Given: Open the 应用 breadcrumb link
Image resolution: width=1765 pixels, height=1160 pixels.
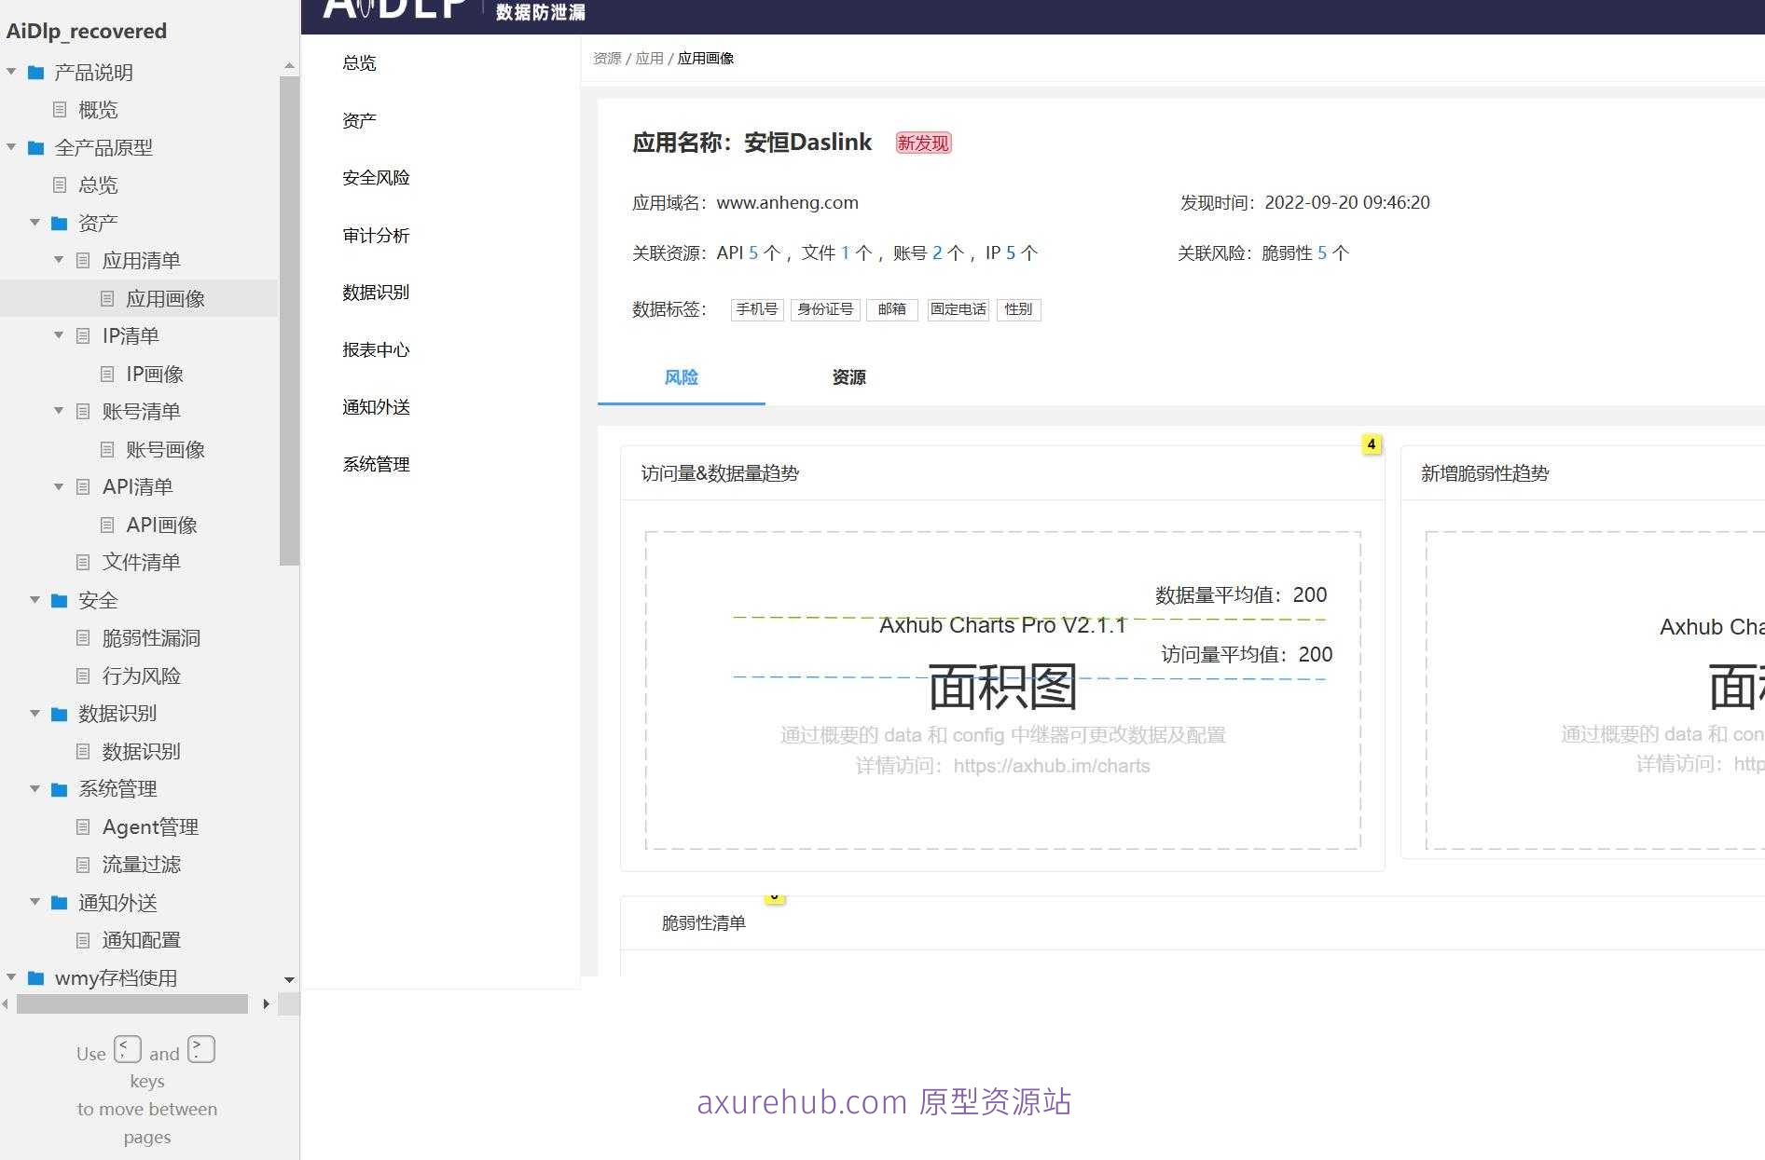Looking at the screenshot, I should [x=649, y=57].
